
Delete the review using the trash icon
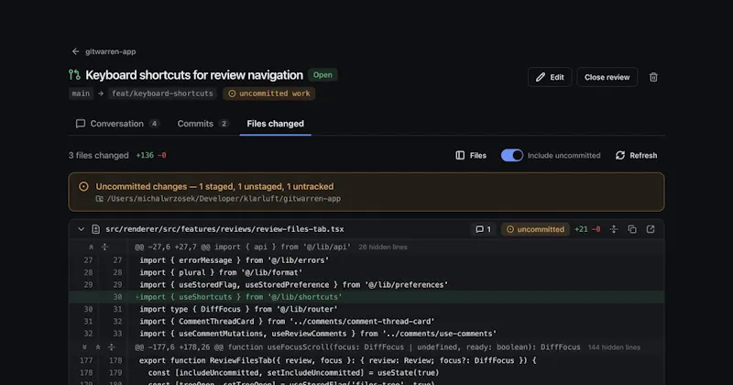click(x=653, y=77)
